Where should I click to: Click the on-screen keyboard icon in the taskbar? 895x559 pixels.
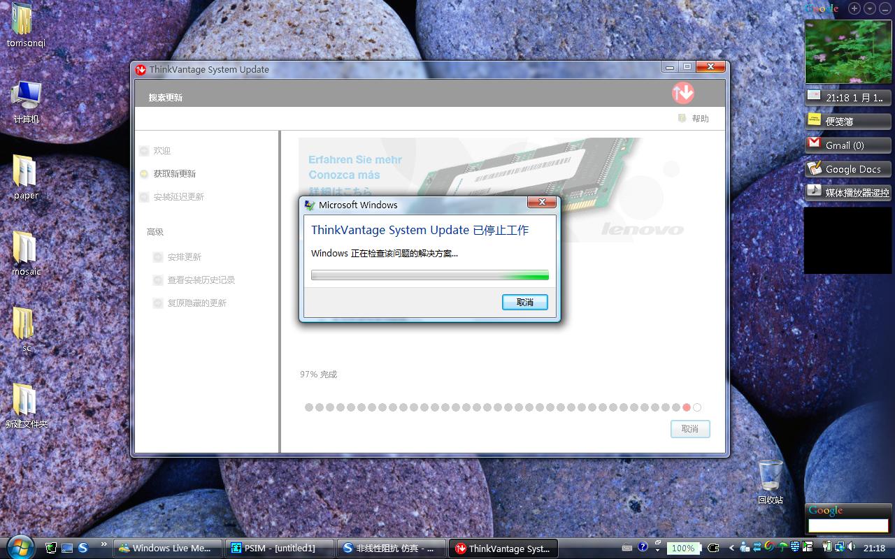[627, 549]
